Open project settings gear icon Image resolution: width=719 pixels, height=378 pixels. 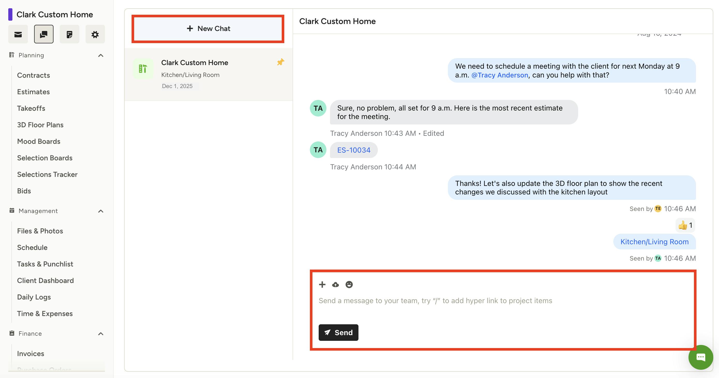point(95,34)
